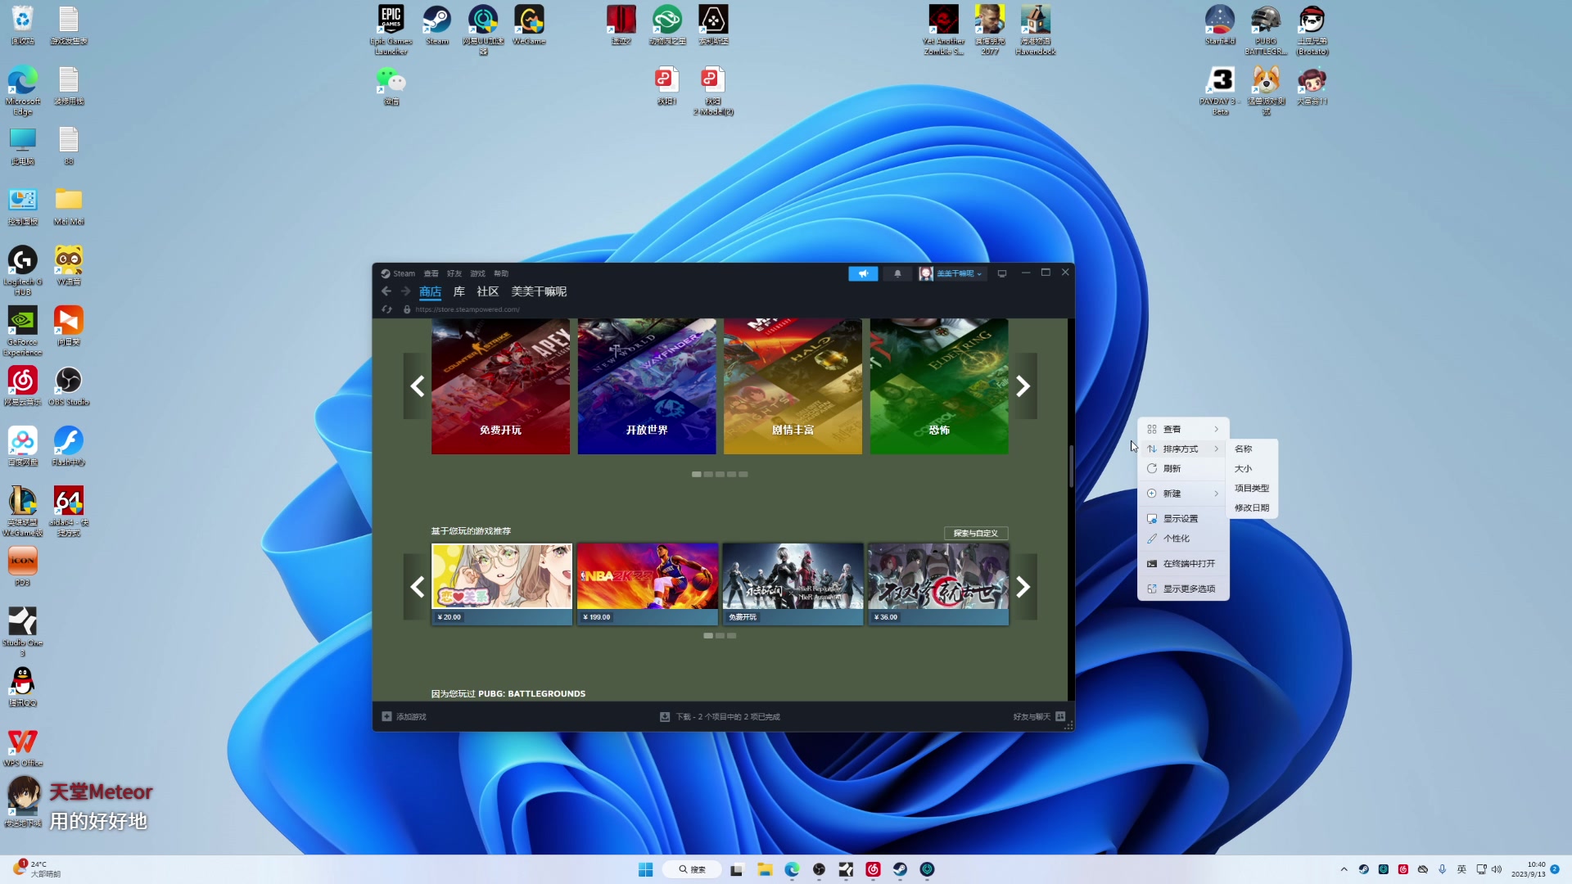Open the Epic Games Launcher desktop icon
This screenshot has height=884, width=1572.
click(391, 29)
